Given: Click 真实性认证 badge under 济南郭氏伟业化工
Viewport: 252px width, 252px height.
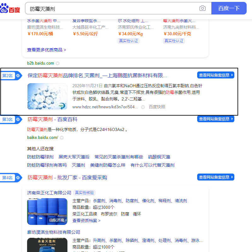Looking at the screenshot, I should [129, 41].
